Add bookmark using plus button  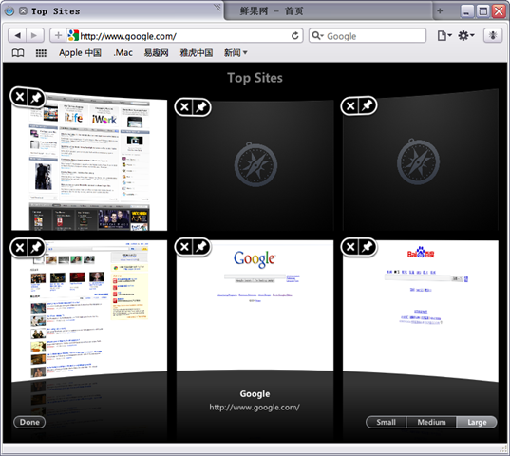point(58,35)
